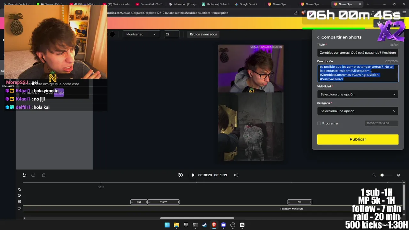
Task: Play the clip preview
Action: 193,175
